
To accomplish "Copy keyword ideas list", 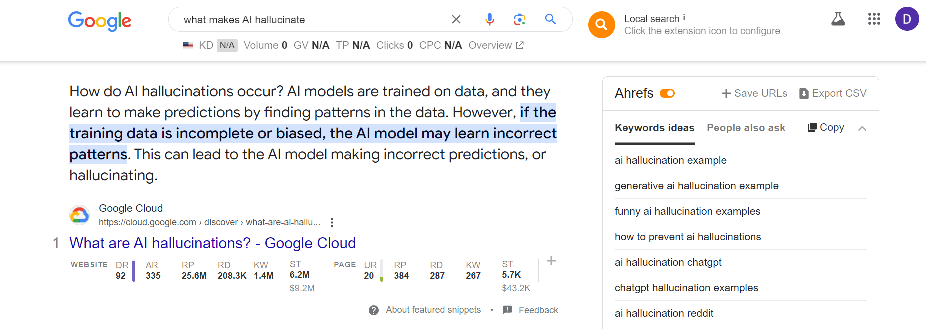I will [826, 127].
